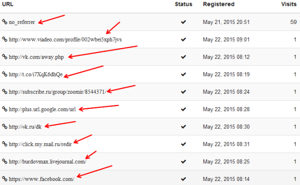The width and height of the screenshot is (300, 185).
Task: Select the 59 visits count for no_referrer
Action: 293,22
